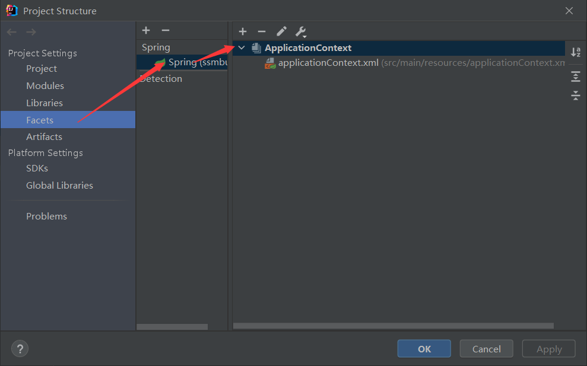Select the Spring (ssmbu...) facet entry
Screen dimensions: 587x366
click(182, 62)
